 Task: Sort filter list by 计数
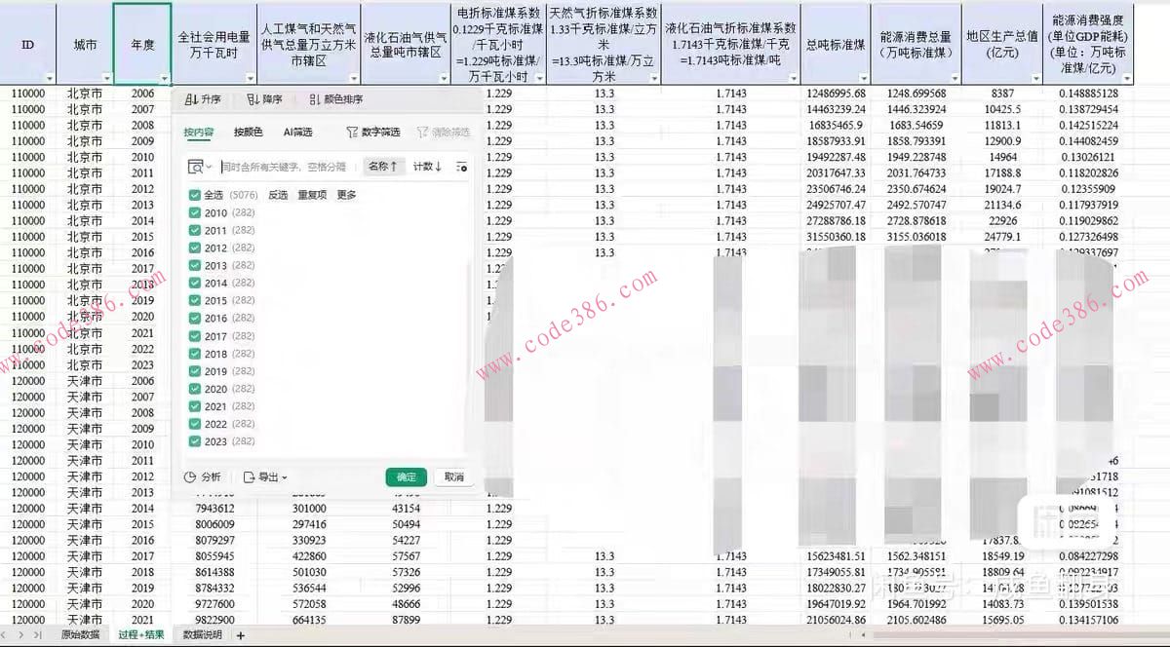(427, 167)
